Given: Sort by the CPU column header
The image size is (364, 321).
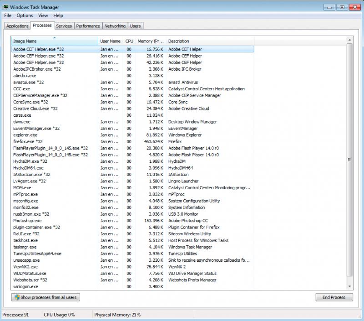Looking at the screenshot, I should tap(129, 41).
